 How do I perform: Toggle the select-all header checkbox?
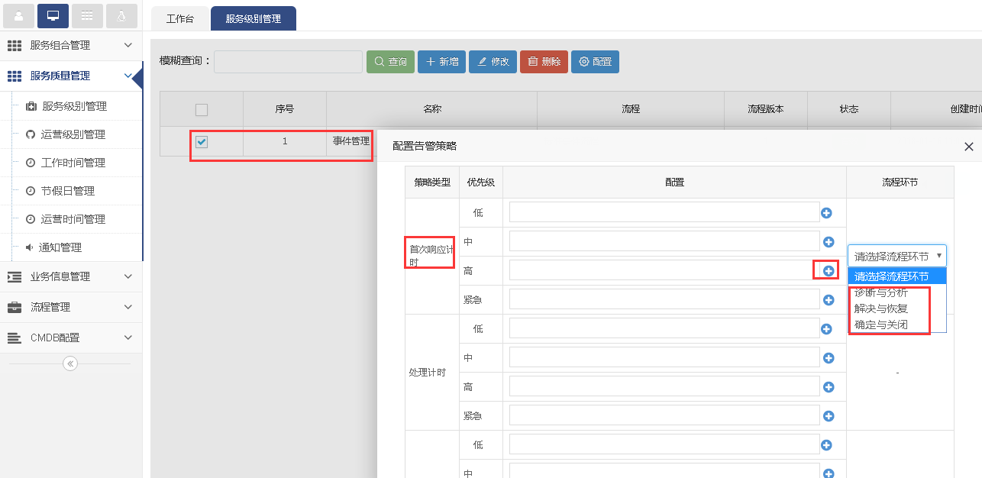(202, 109)
